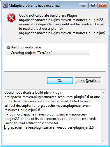This screenshot has height=147, width=110.
Task: Click the details scrollbar down arrow
Action: coord(103,140)
